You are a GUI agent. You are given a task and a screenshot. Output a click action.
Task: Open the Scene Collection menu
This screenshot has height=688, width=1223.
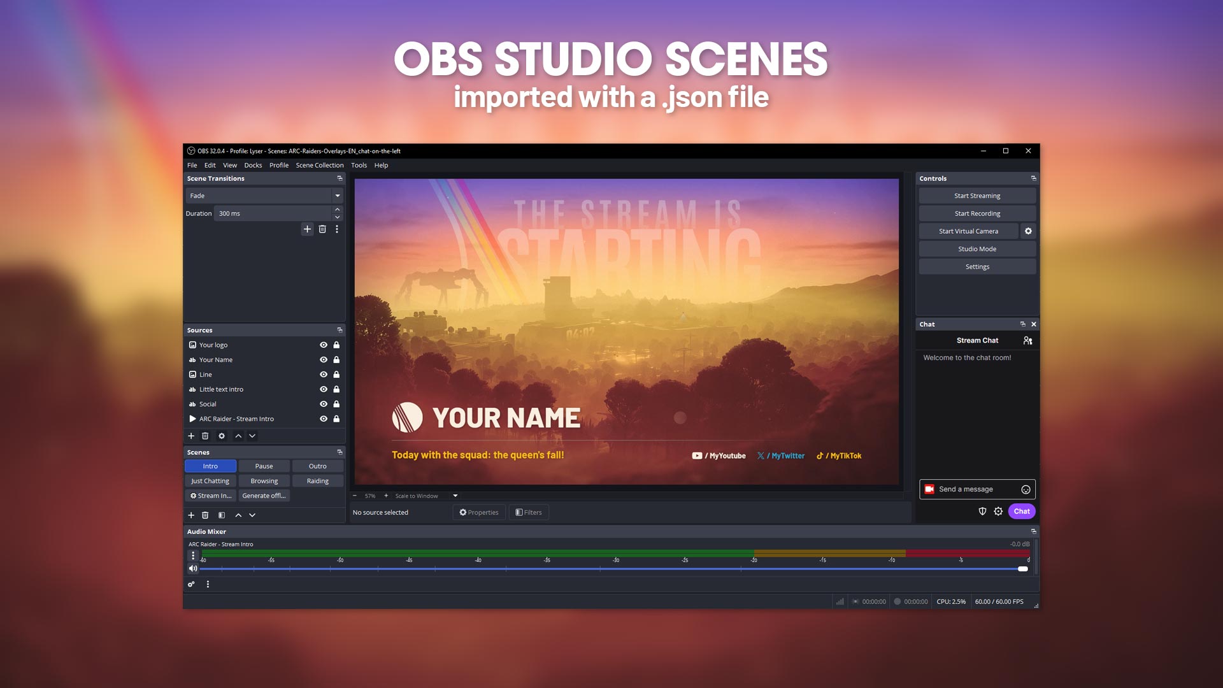(319, 165)
